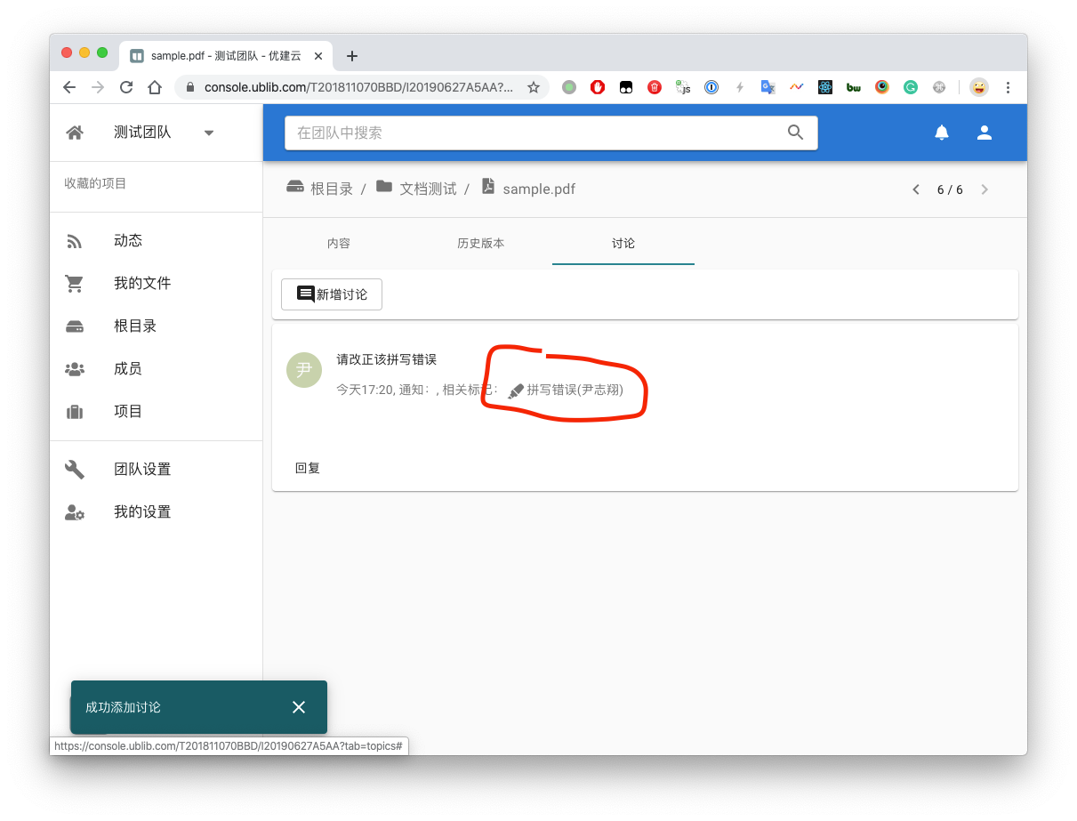Open the user account profile icon
The image size is (1077, 821).
(985, 133)
